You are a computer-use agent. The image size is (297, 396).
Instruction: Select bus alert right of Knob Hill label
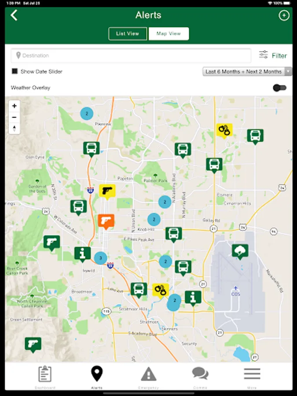pos(173,235)
